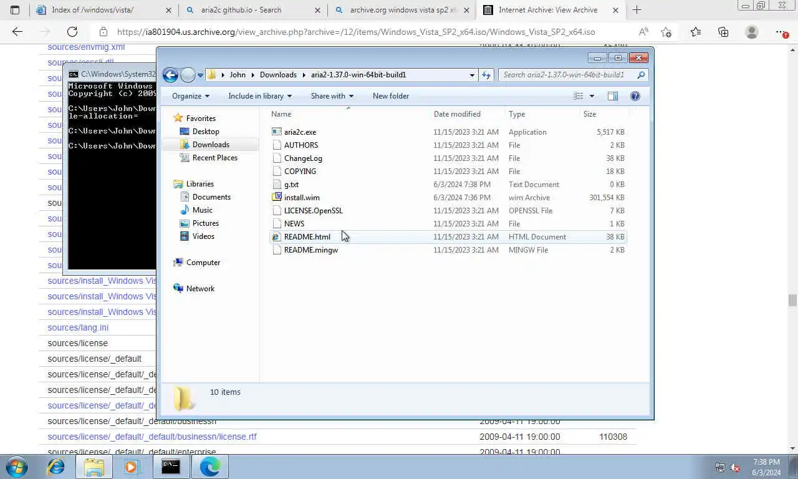Open Internet Explorer from taskbar
Viewport: 798px width, 479px height.
(x=56, y=467)
